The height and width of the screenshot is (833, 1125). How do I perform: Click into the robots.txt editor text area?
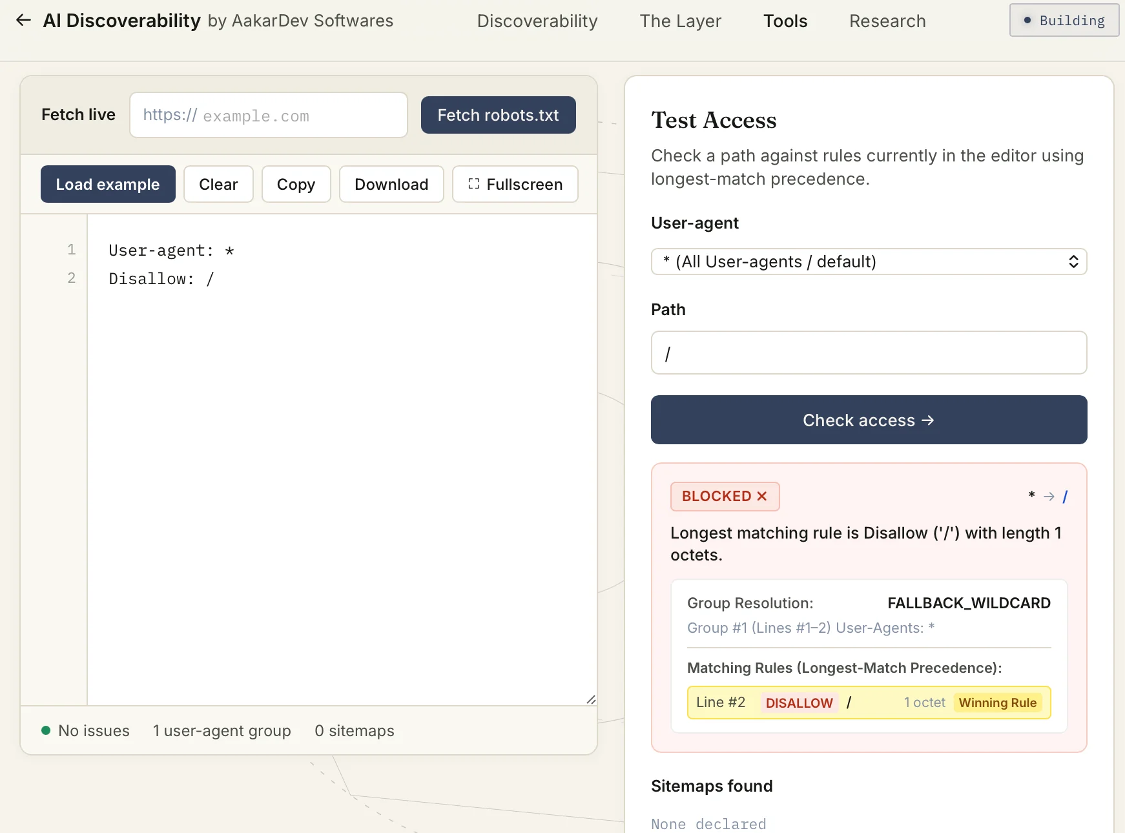(342, 460)
